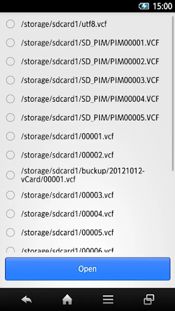Click the file list scrollbar
Viewport: 175px width, 311px height.
pyautogui.click(x=173, y=93)
